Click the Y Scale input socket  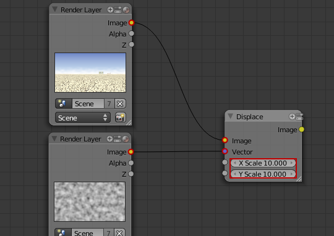point(225,173)
